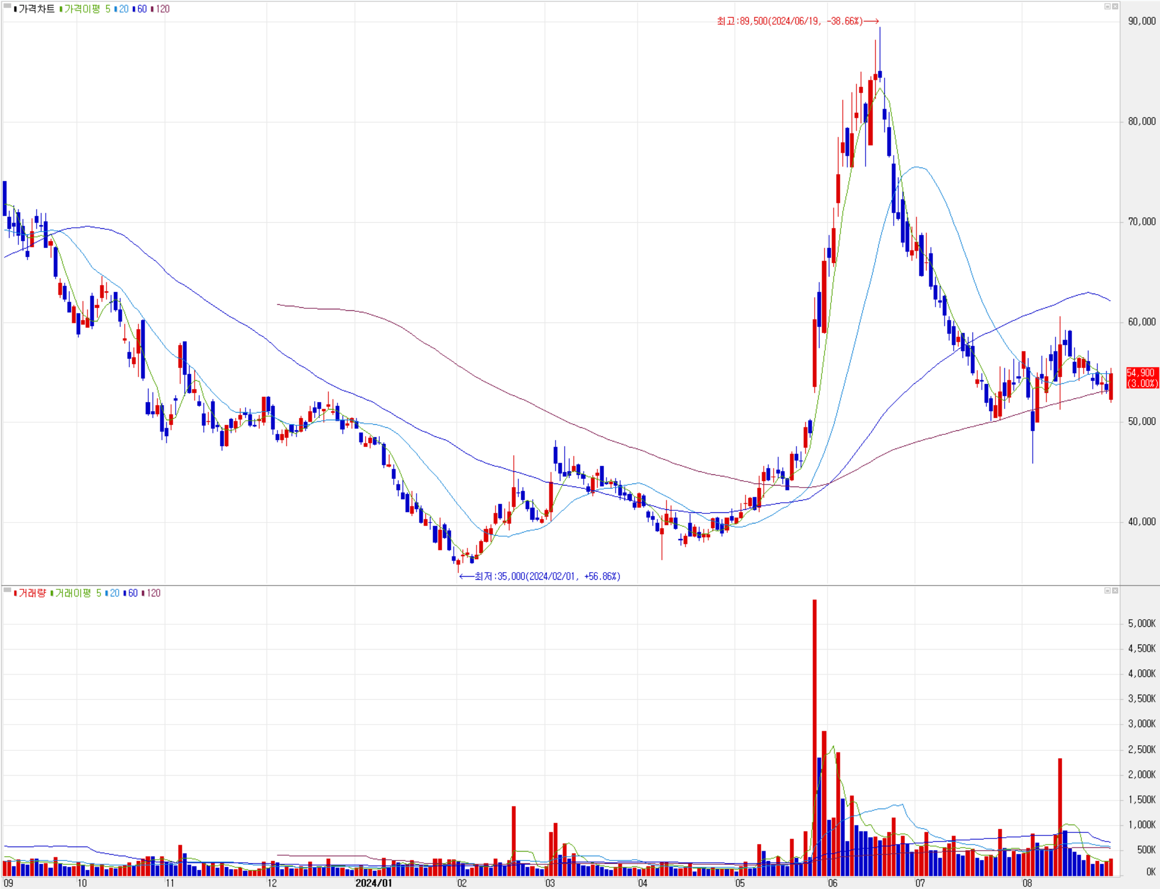Click the 거래이평 5 volume average legend
Image resolution: width=1160 pixels, height=889 pixels.
pos(77,593)
